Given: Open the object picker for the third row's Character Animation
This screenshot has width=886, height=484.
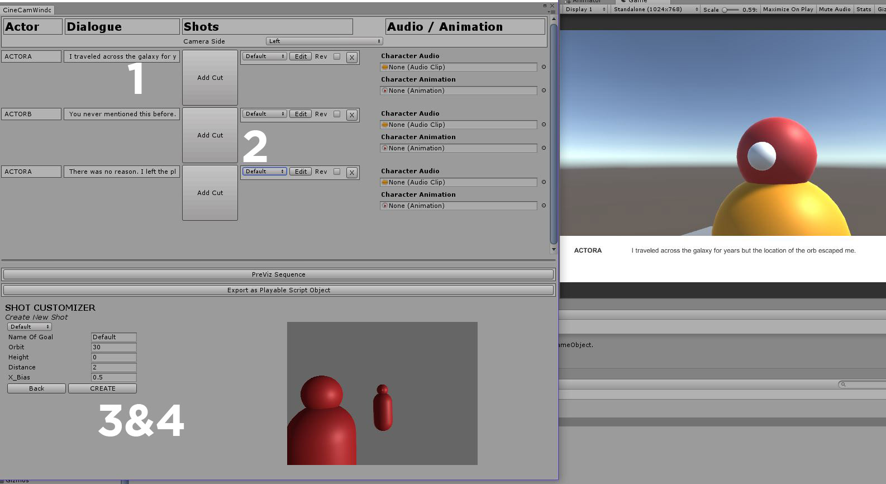Looking at the screenshot, I should (x=544, y=206).
